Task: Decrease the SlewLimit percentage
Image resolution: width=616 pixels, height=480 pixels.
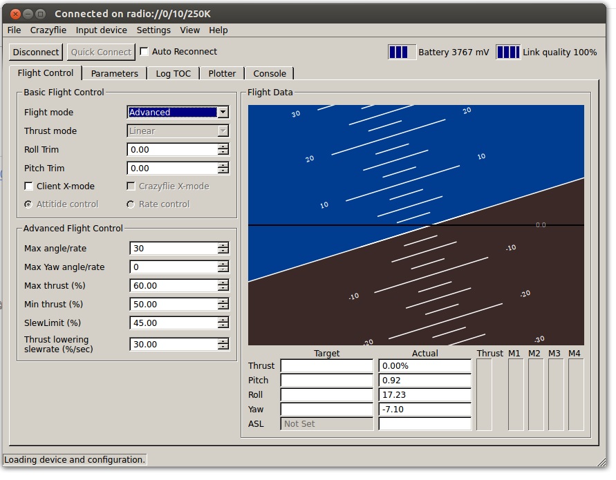Action: (223, 325)
